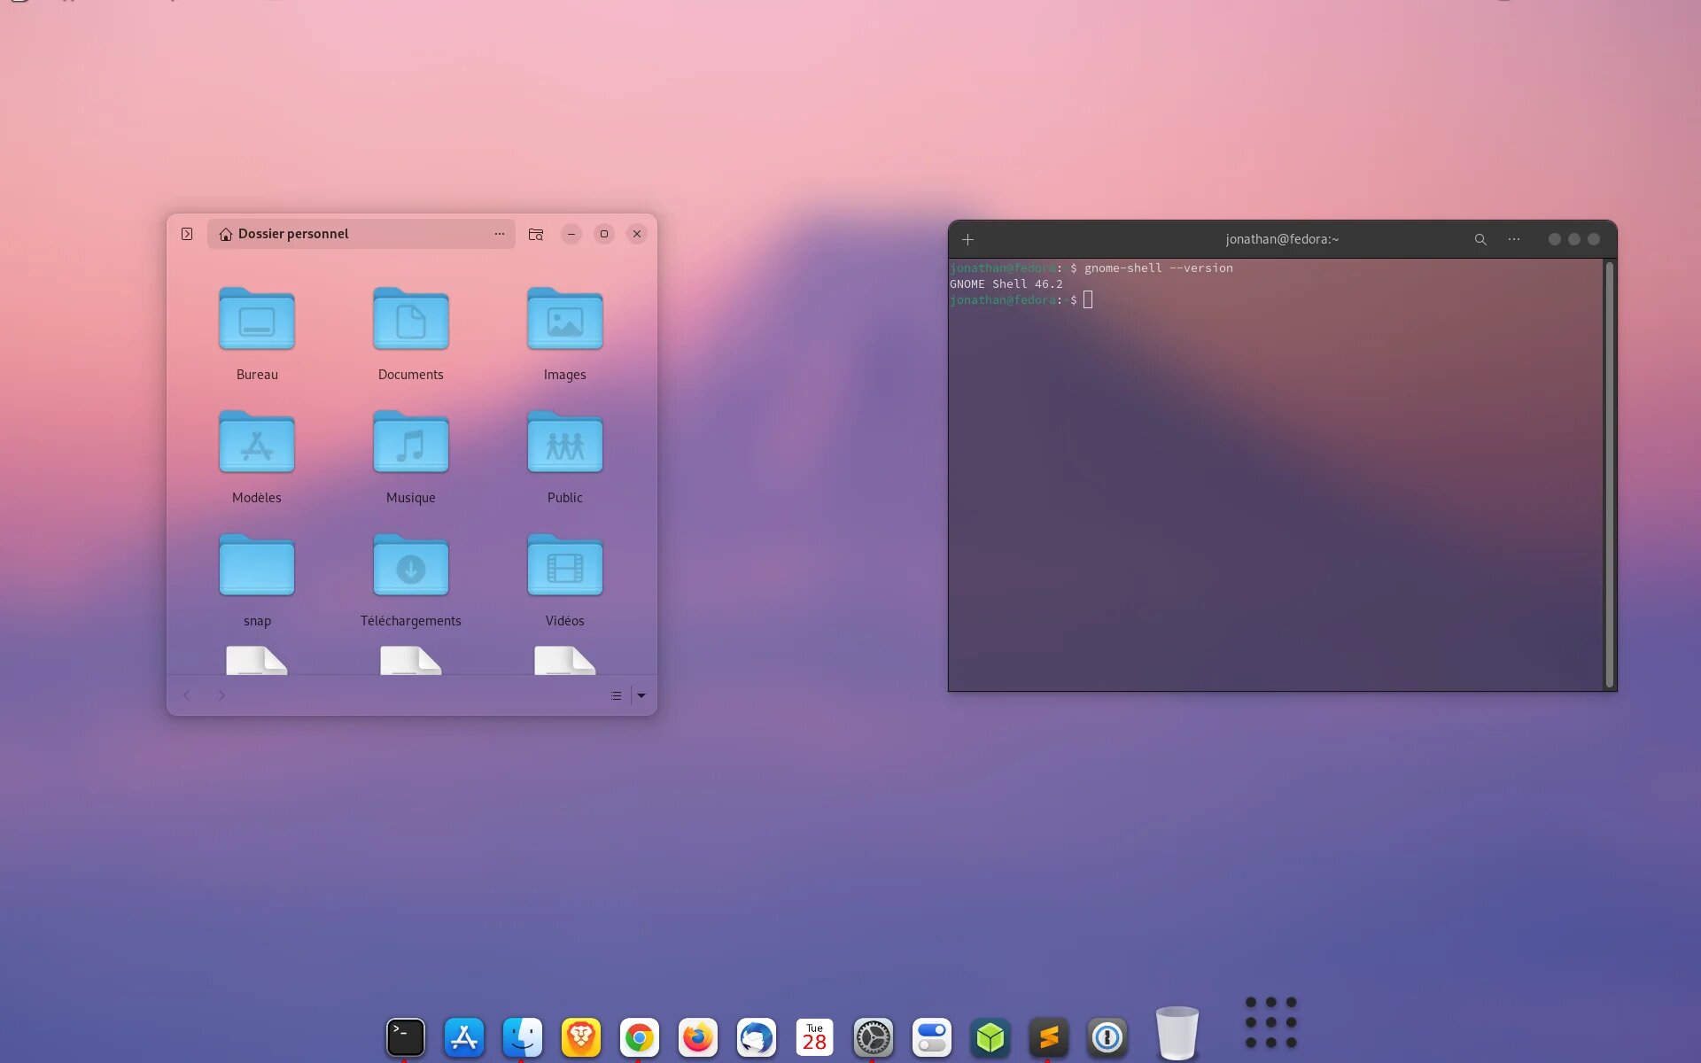The height and width of the screenshot is (1063, 1701).
Task: Add new terminal tab with plus
Action: [967, 240]
